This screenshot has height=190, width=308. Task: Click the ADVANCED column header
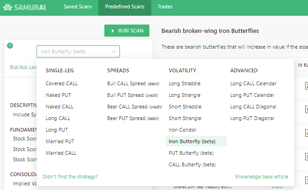[244, 70]
